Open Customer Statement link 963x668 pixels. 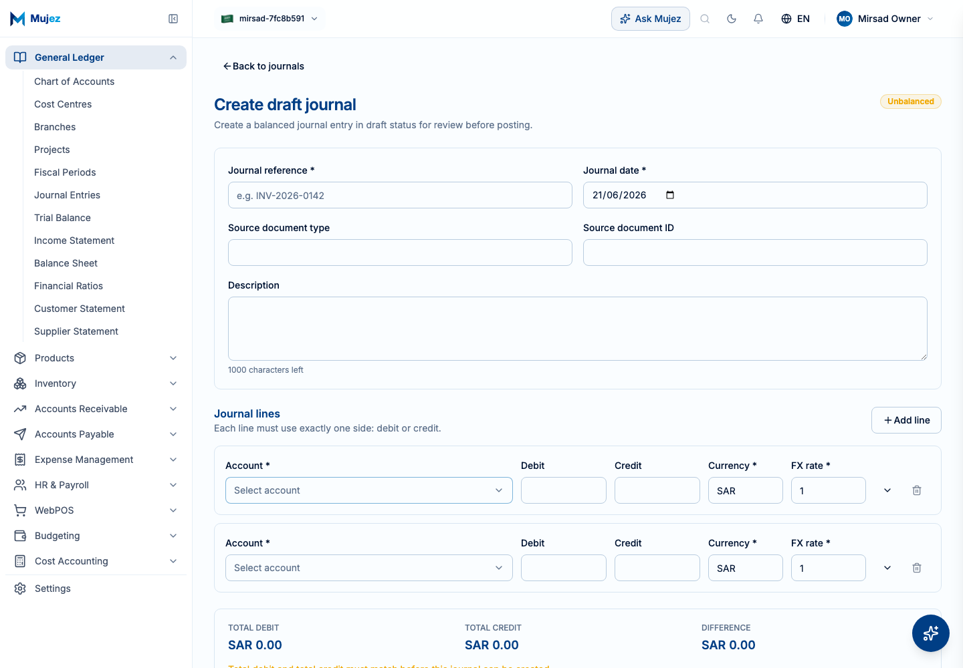(80, 309)
